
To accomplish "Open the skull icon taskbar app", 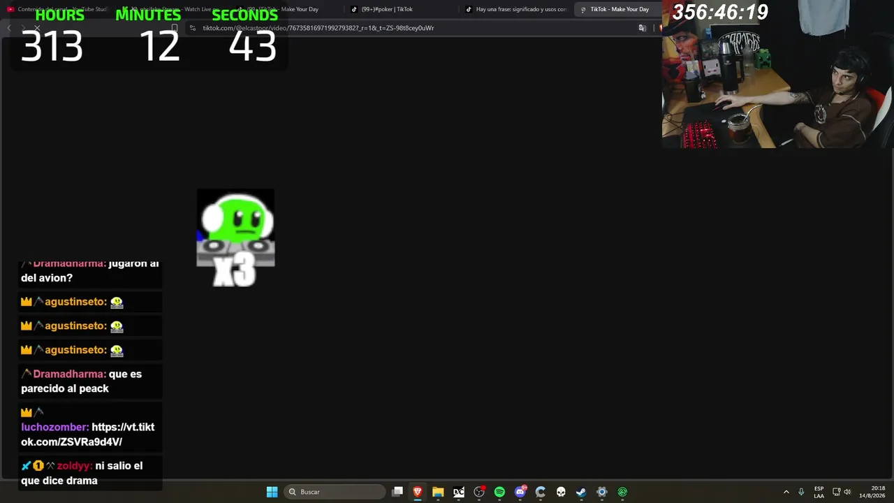I will pyautogui.click(x=561, y=492).
